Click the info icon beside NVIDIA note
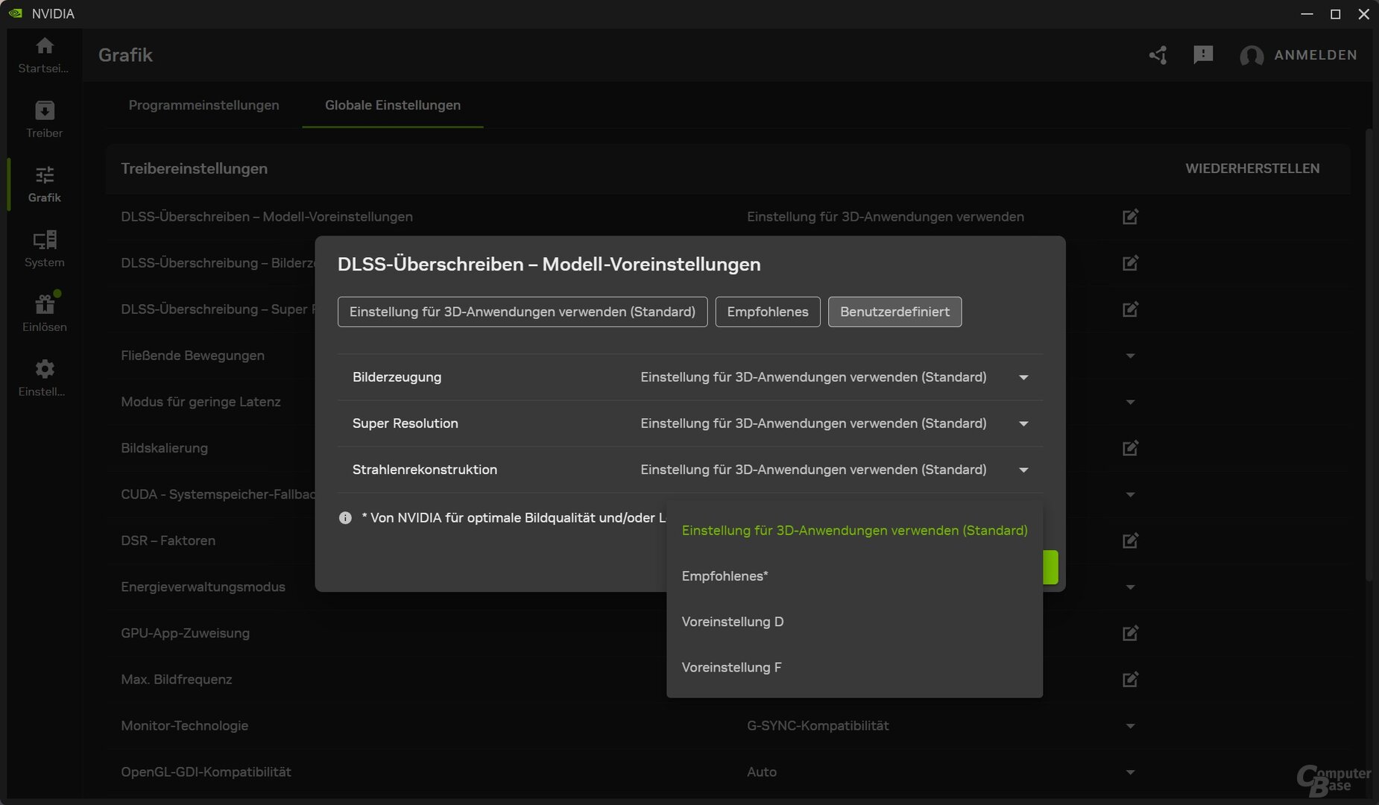The width and height of the screenshot is (1379, 805). coord(345,518)
